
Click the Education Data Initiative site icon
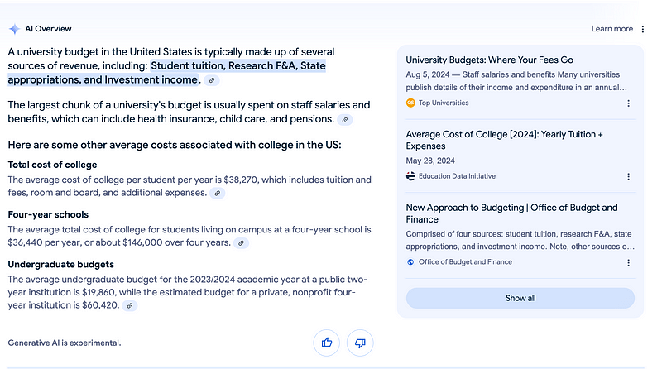pyautogui.click(x=410, y=176)
